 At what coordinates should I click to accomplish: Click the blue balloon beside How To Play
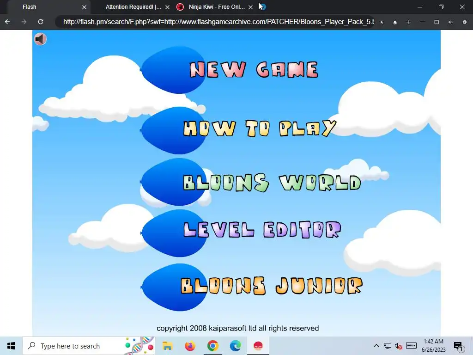click(174, 130)
